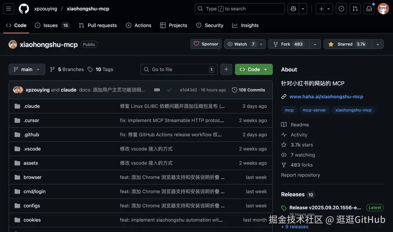Viewport: 393px width, 232px height.
Task: Click the Sponsor button
Action: [206, 44]
